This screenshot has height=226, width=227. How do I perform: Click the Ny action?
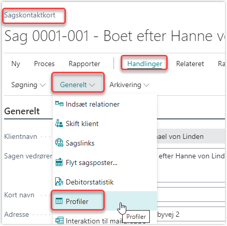click(x=16, y=64)
